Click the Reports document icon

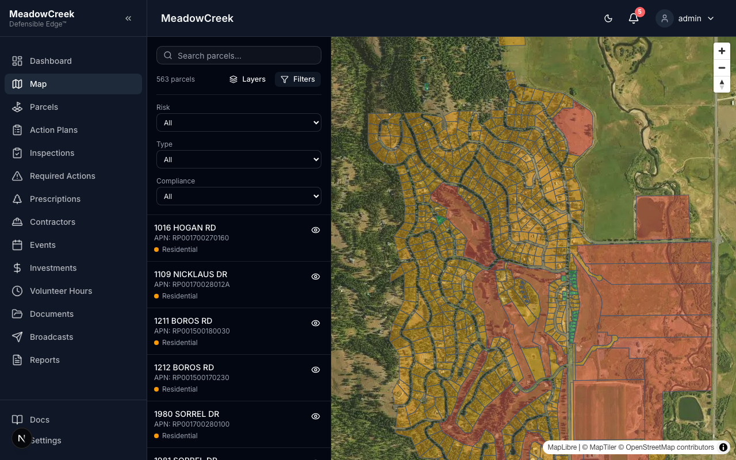[x=17, y=360]
